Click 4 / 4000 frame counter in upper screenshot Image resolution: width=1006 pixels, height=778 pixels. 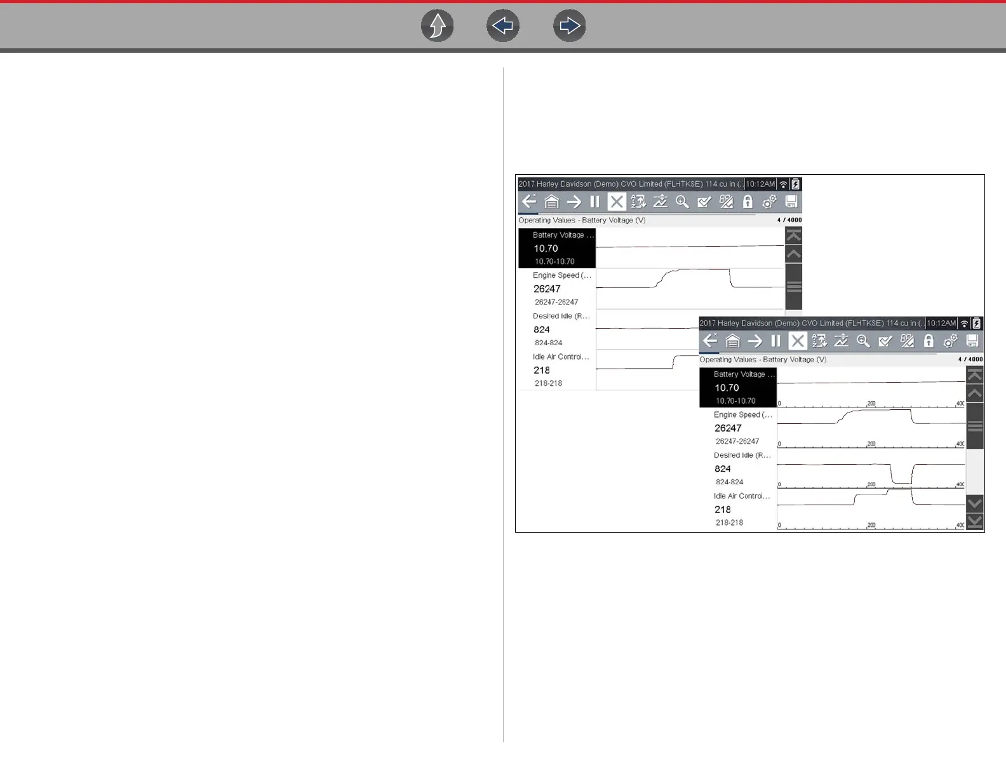(x=789, y=220)
